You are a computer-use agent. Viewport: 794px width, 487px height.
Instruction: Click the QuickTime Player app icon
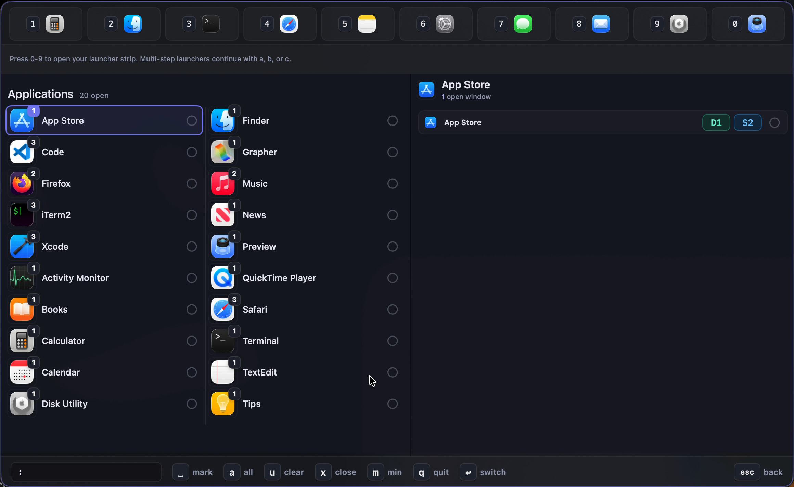click(x=223, y=278)
